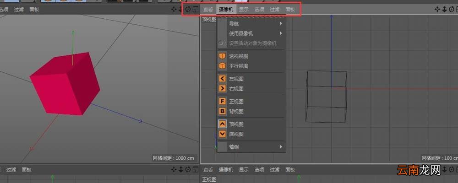Click the 网格间距 : 1000 cm readout
The image size is (458, 183).
coord(173,158)
